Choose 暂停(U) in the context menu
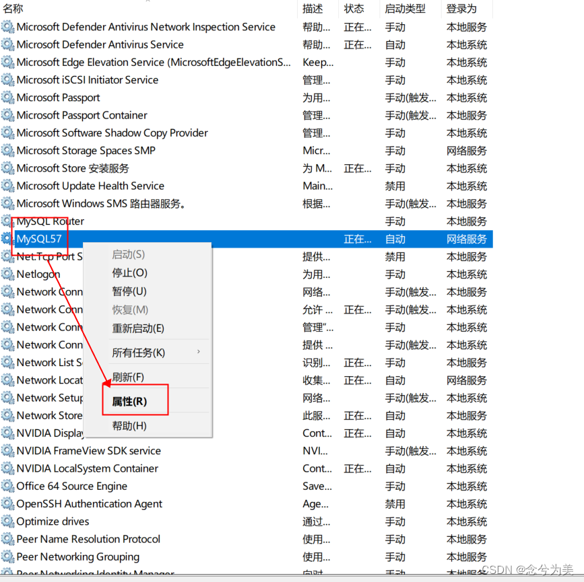 (x=129, y=291)
